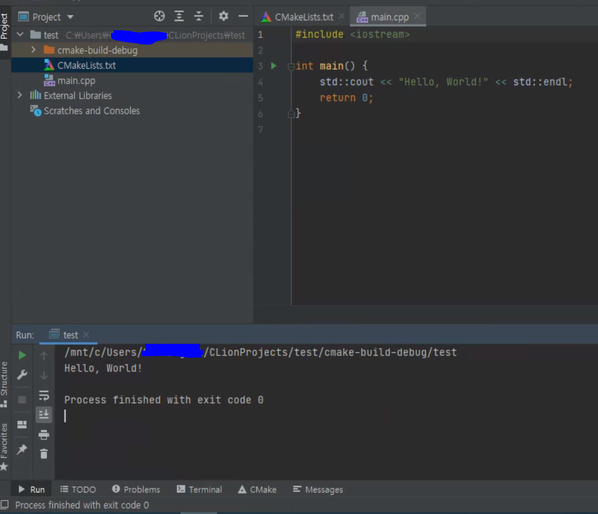
Task: Expand External Libraries in Project tree
Action: click(x=20, y=95)
